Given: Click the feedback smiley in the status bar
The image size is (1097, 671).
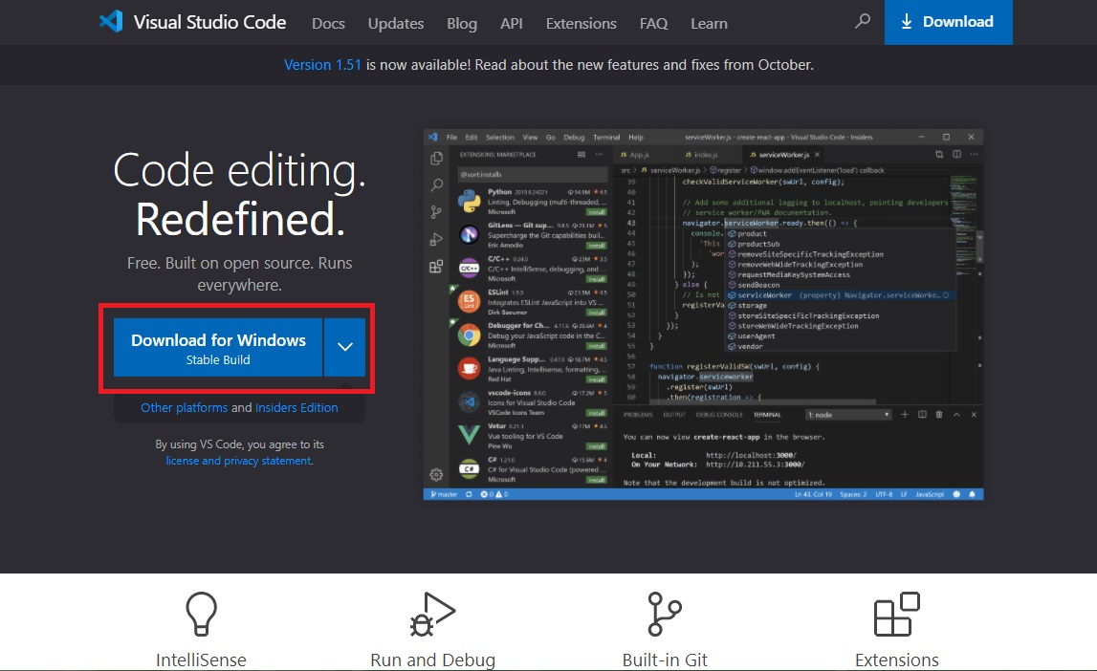Looking at the screenshot, I should tap(956, 494).
